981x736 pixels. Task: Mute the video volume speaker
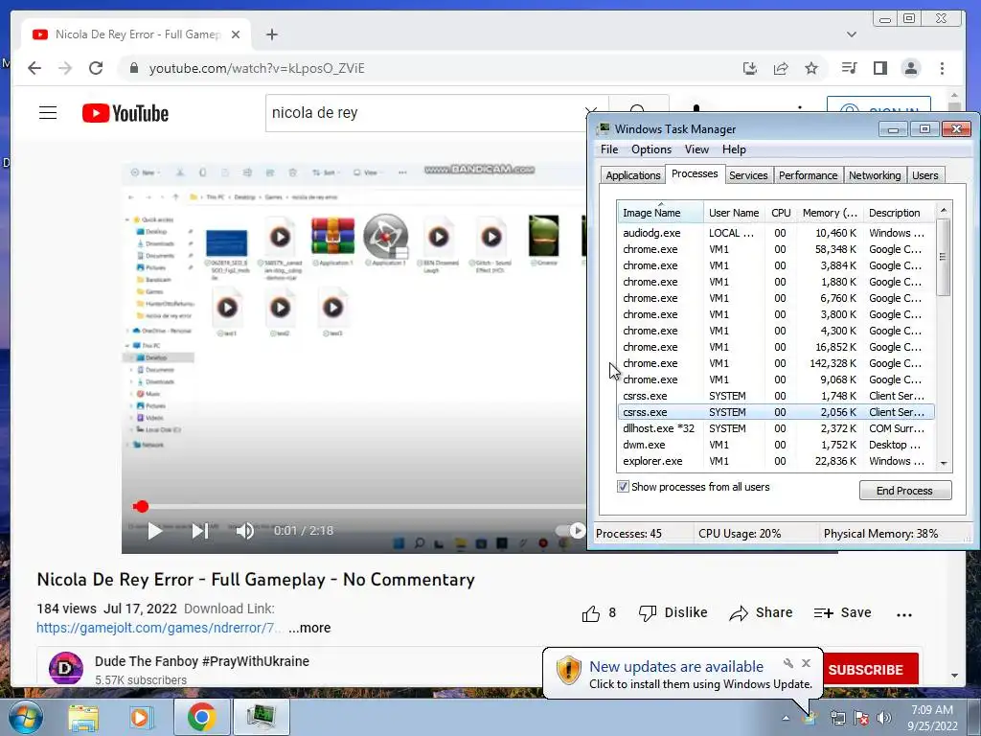(244, 531)
